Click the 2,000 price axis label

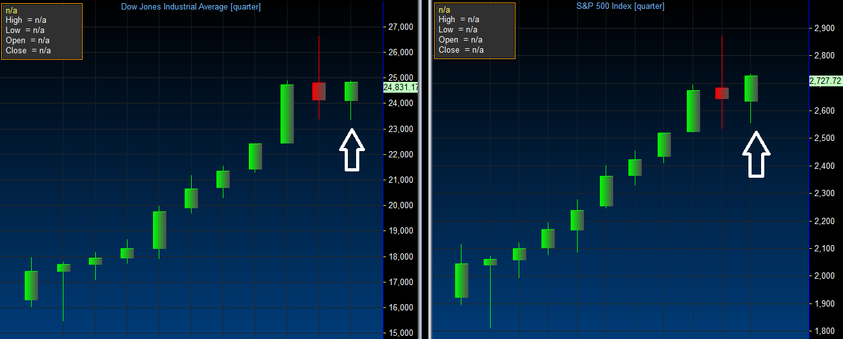point(825,276)
